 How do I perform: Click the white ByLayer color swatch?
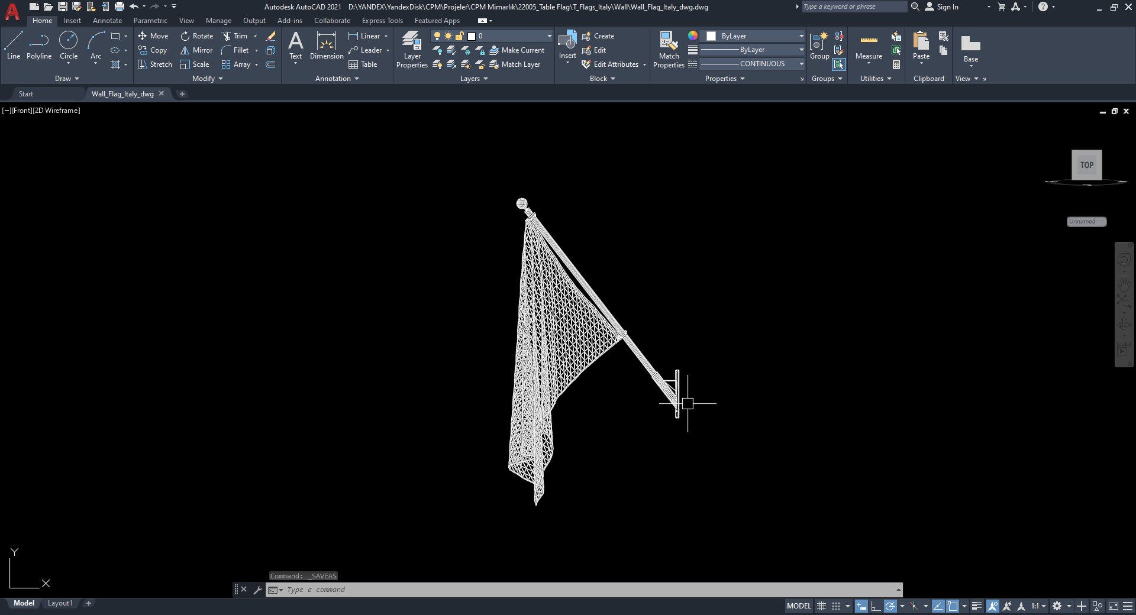tap(711, 36)
